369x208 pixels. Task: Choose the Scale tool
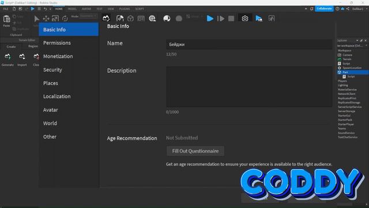pyautogui.click(x=55, y=18)
